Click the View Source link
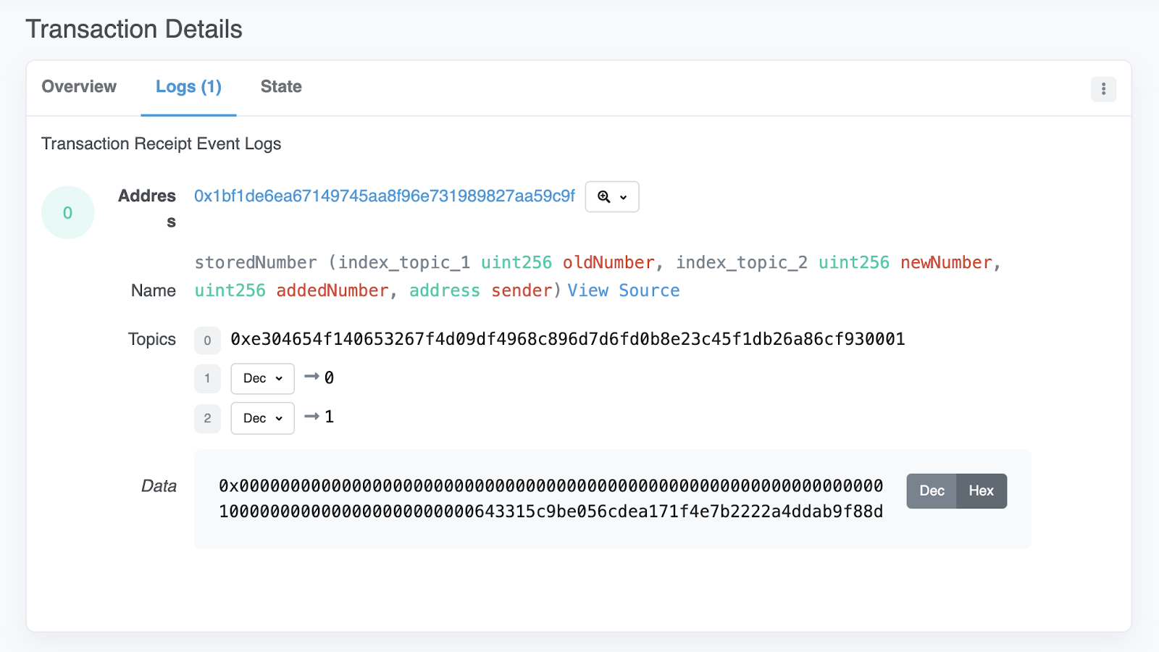1159x652 pixels. pyautogui.click(x=624, y=290)
